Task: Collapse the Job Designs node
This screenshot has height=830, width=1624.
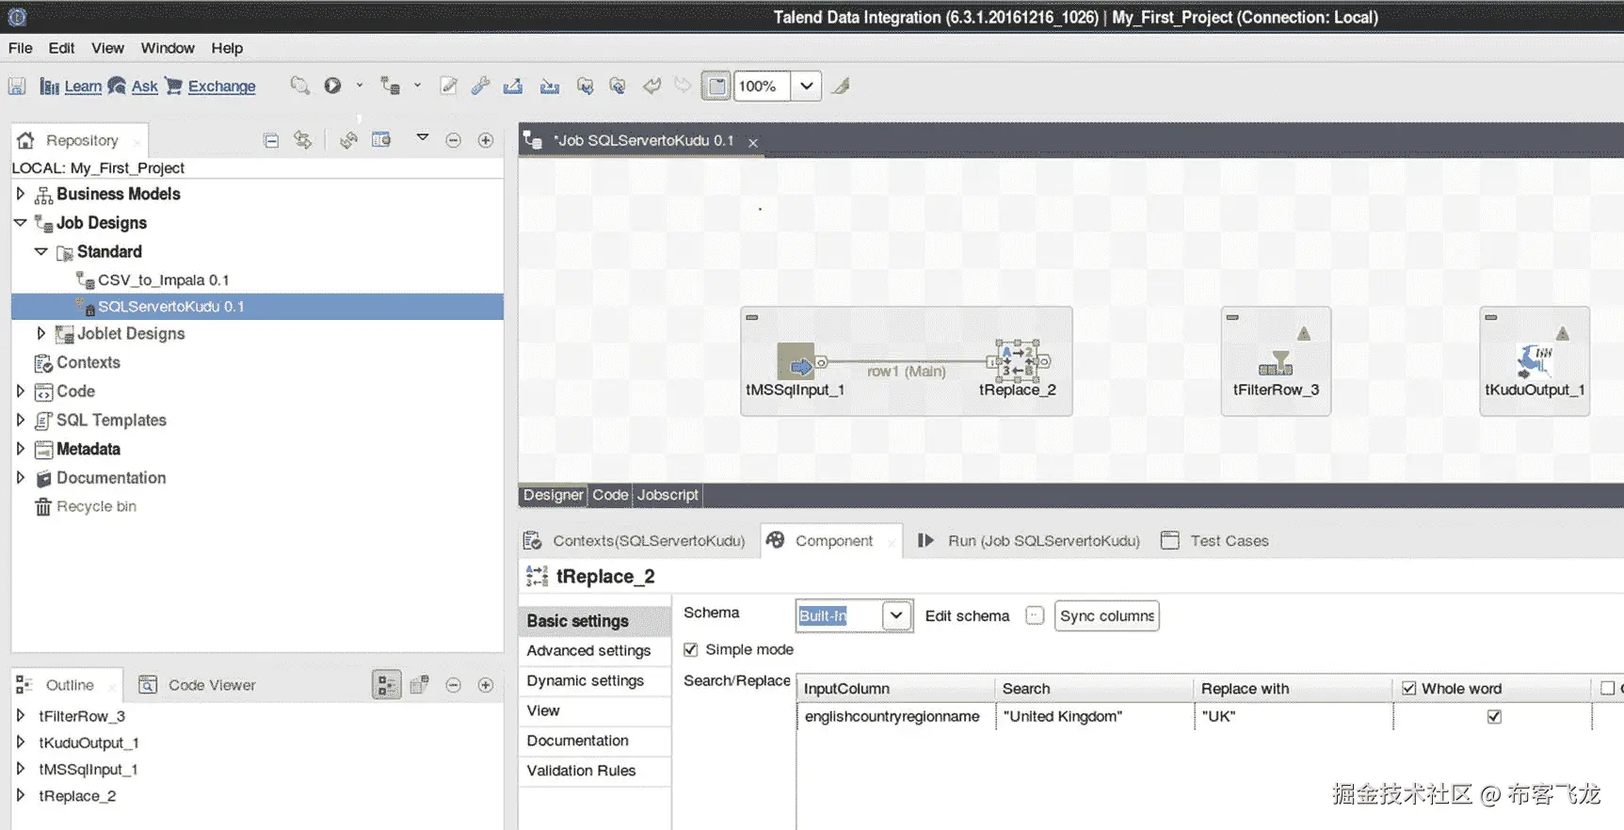Action: 21,223
